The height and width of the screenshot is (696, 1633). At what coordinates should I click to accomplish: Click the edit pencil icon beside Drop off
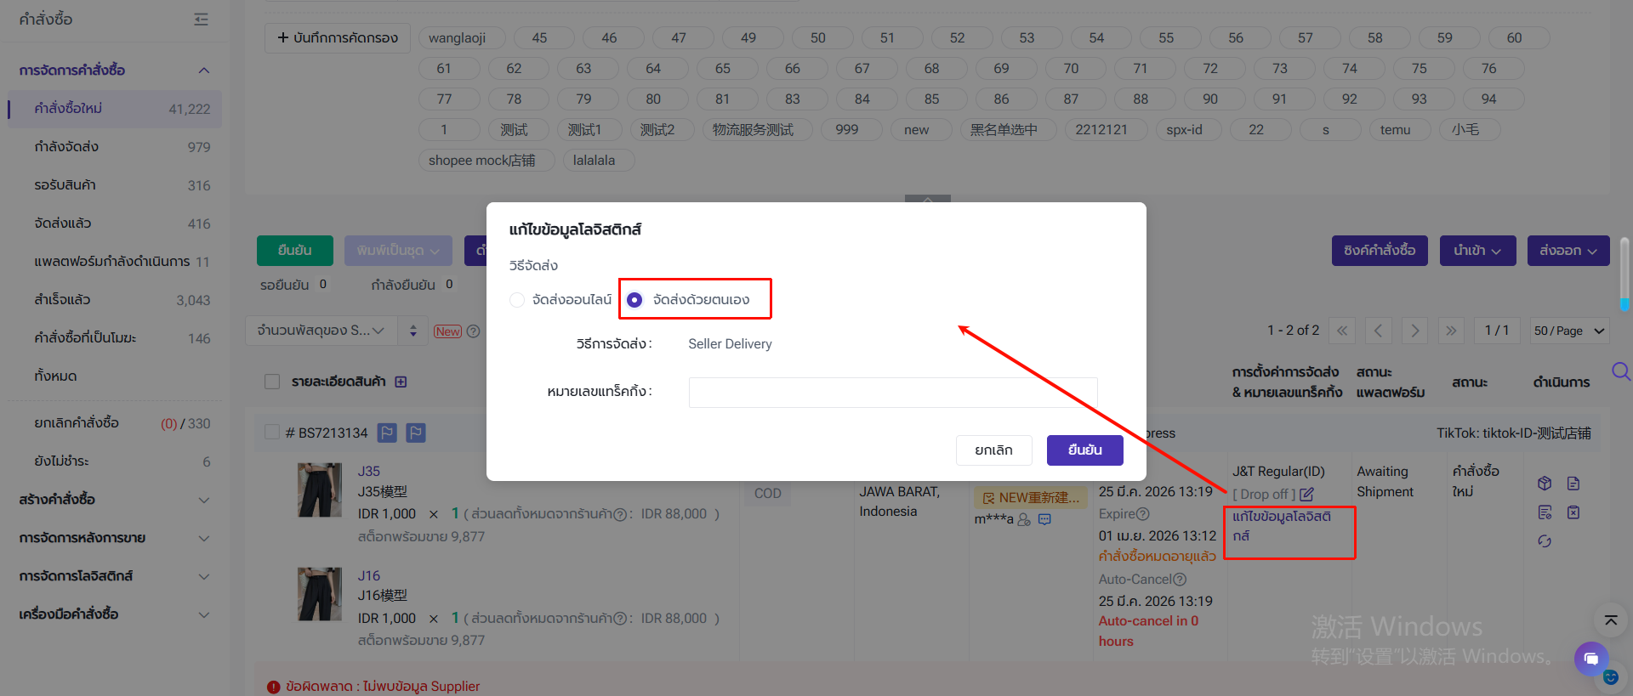pyautogui.click(x=1307, y=494)
